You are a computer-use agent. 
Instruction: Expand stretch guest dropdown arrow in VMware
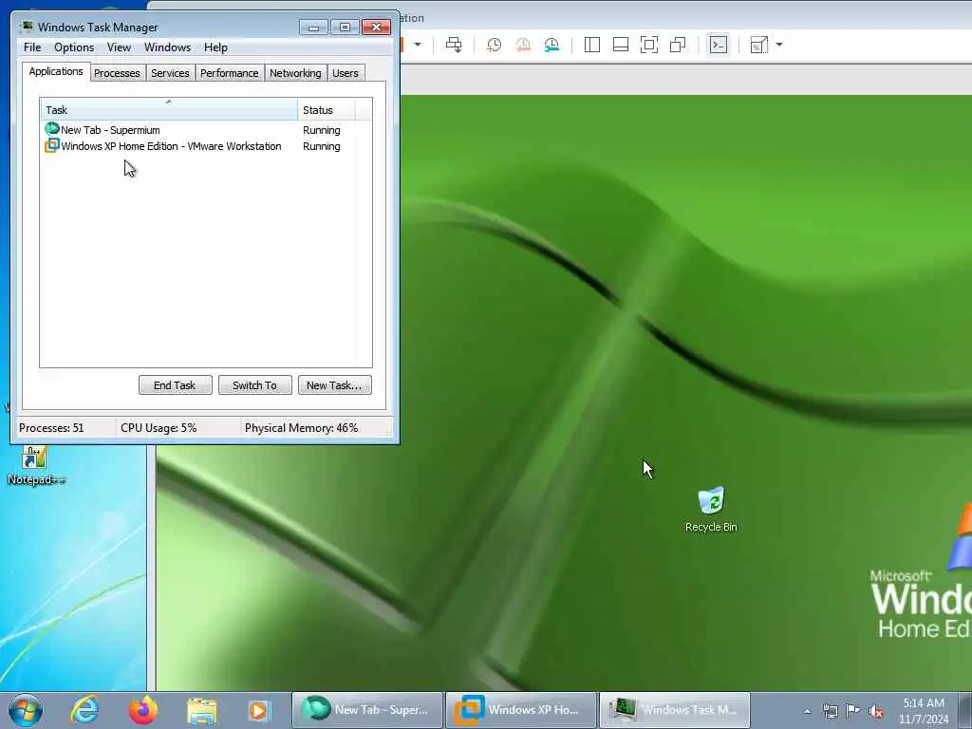coord(779,45)
